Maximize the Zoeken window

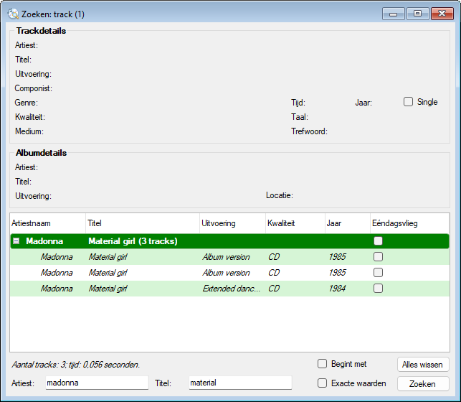(x=417, y=14)
